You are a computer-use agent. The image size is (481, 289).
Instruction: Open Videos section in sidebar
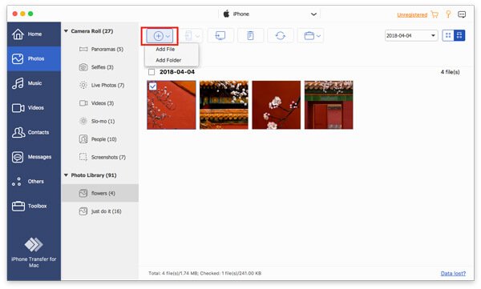click(x=34, y=107)
